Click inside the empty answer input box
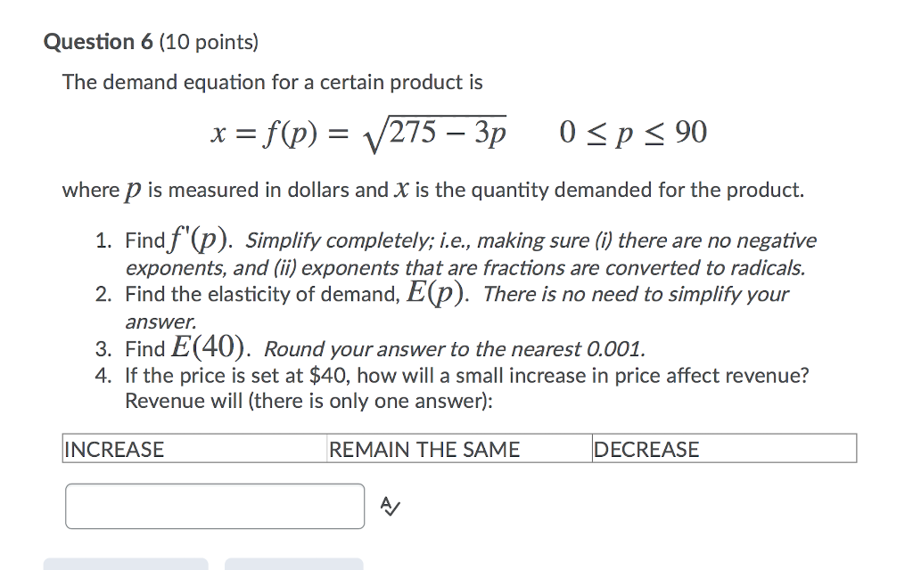Viewport: 913px width, 570px height. click(x=214, y=504)
